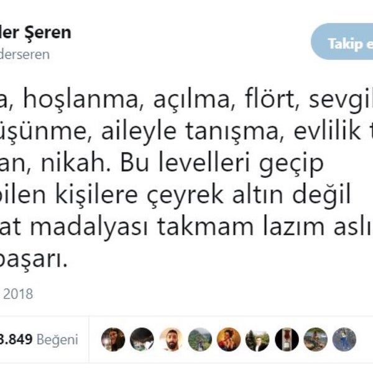Open the eighth avatar of person on rocks
The height and width of the screenshot is (373, 373).
point(315,339)
